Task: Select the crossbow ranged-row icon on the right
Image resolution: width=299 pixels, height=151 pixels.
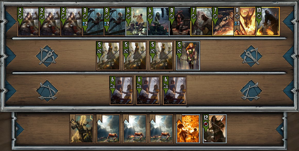Action: (251, 56)
